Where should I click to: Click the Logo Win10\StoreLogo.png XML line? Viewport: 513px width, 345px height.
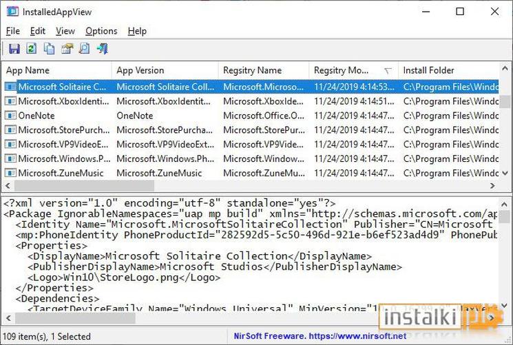(124, 278)
